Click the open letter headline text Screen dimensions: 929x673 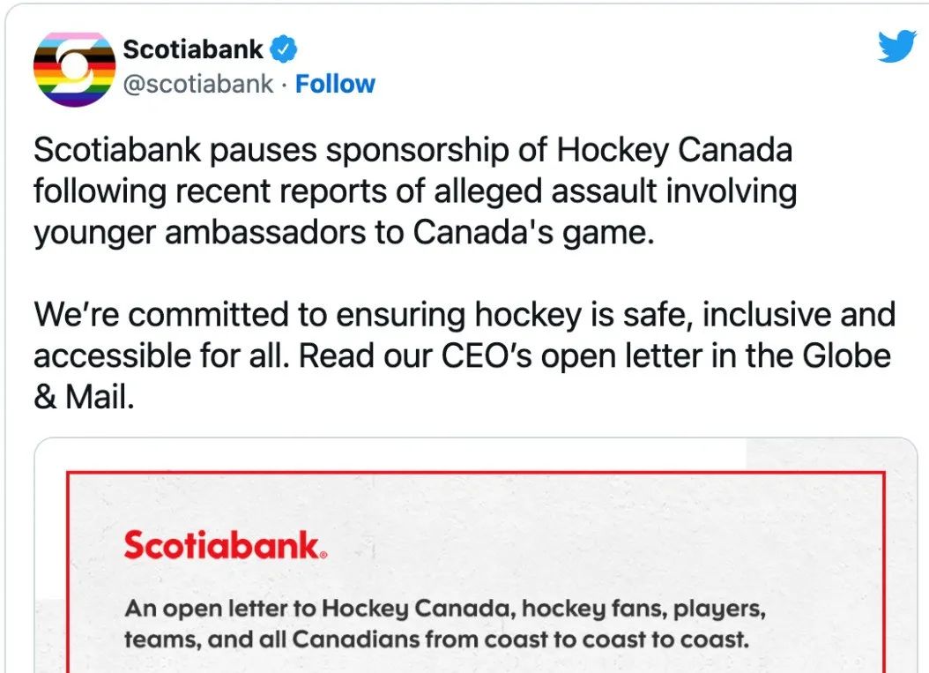[445, 624]
